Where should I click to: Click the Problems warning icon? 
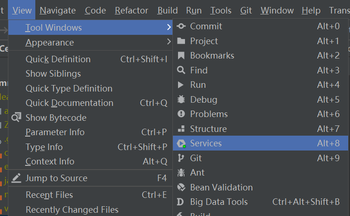181,114
